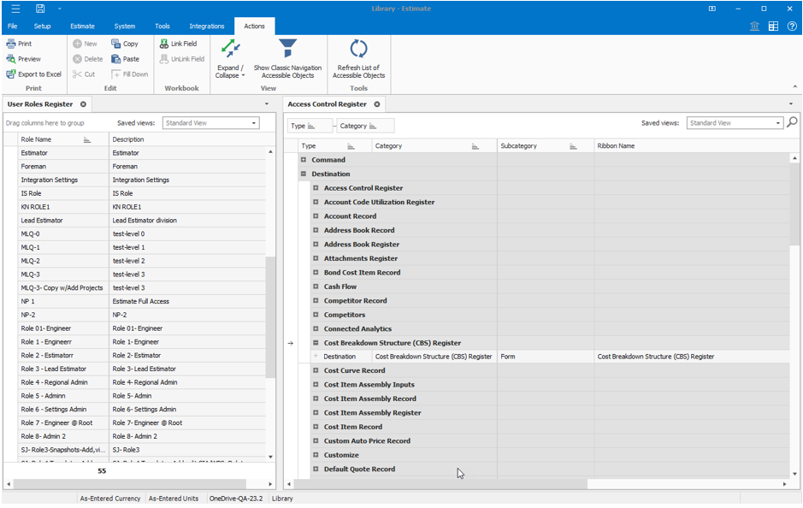This screenshot has height=508, width=803.
Task: Click the User Roles vertical scrollbar
Action: pos(271,316)
